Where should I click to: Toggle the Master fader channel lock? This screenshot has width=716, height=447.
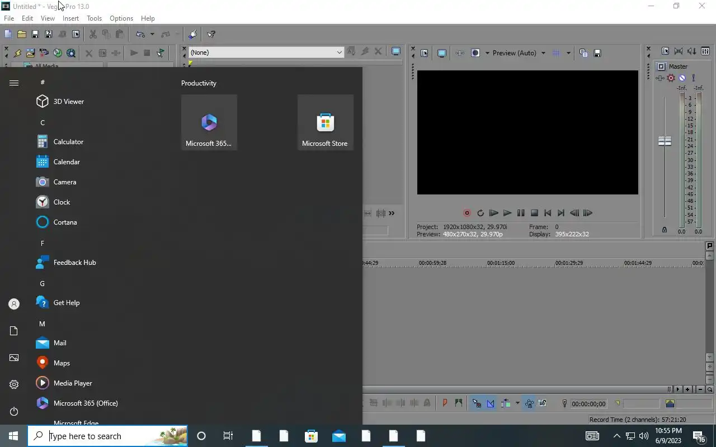(x=665, y=230)
